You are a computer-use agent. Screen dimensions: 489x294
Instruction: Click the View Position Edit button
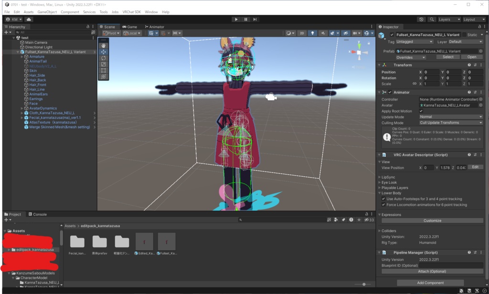pyautogui.click(x=475, y=167)
